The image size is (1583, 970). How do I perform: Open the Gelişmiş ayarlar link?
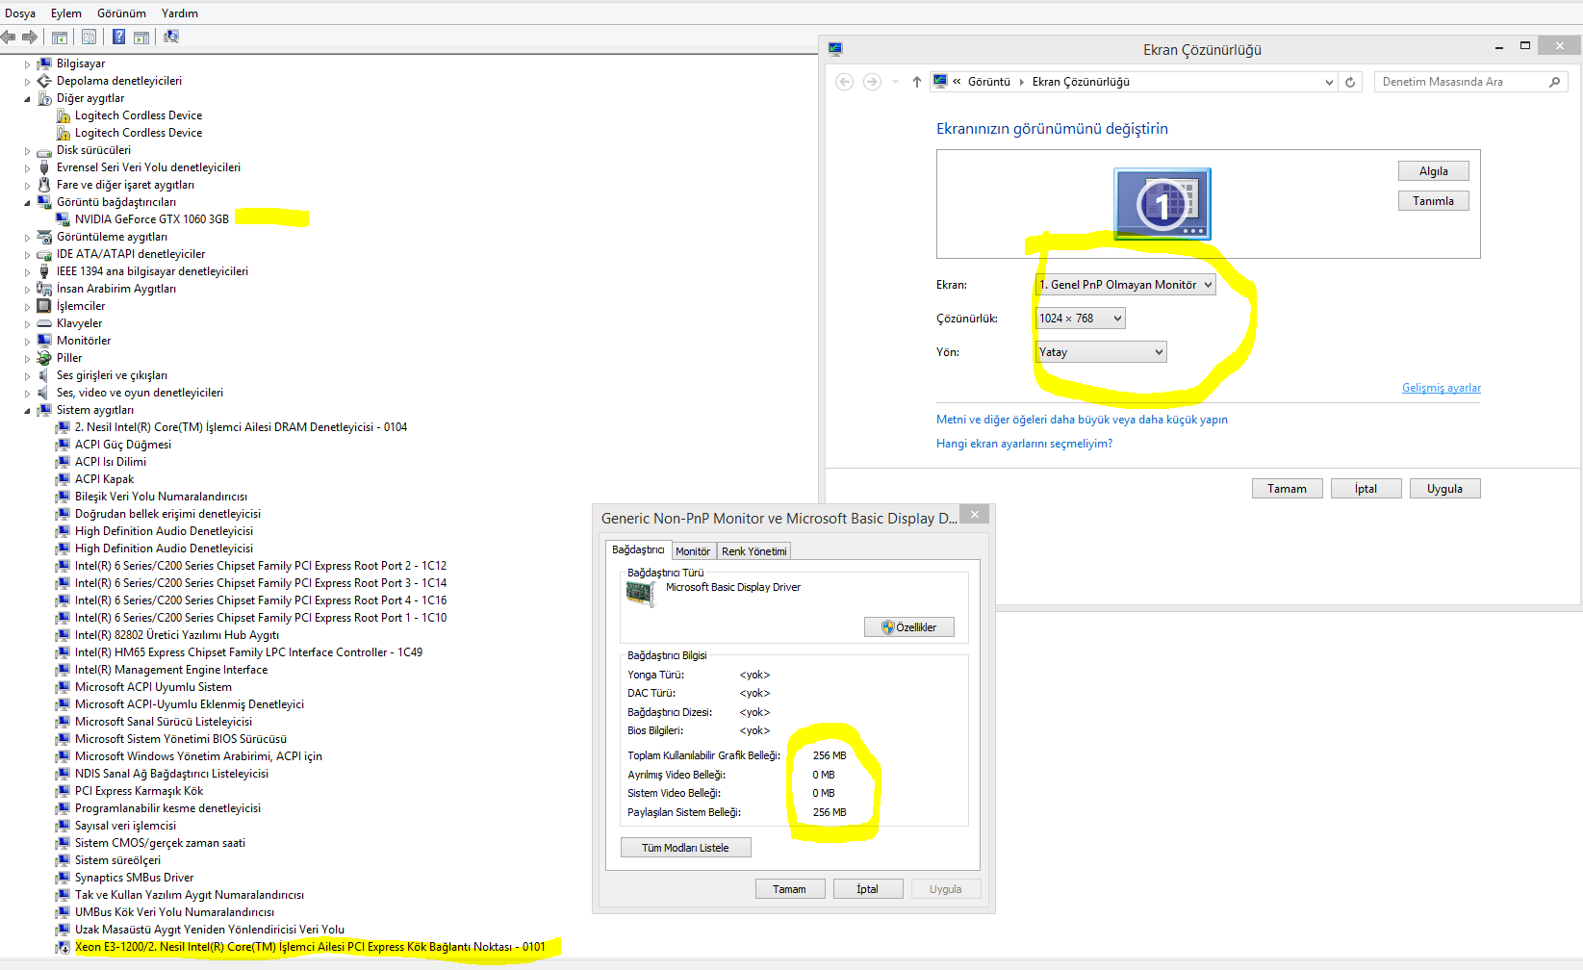[1441, 388]
